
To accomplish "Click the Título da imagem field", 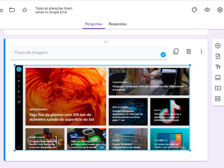I will [x=89, y=53].
